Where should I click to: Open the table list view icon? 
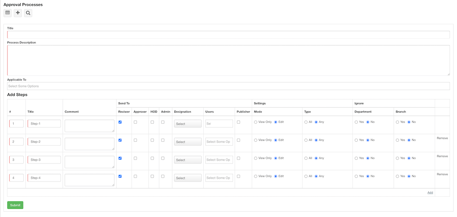click(x=7, y=13)
